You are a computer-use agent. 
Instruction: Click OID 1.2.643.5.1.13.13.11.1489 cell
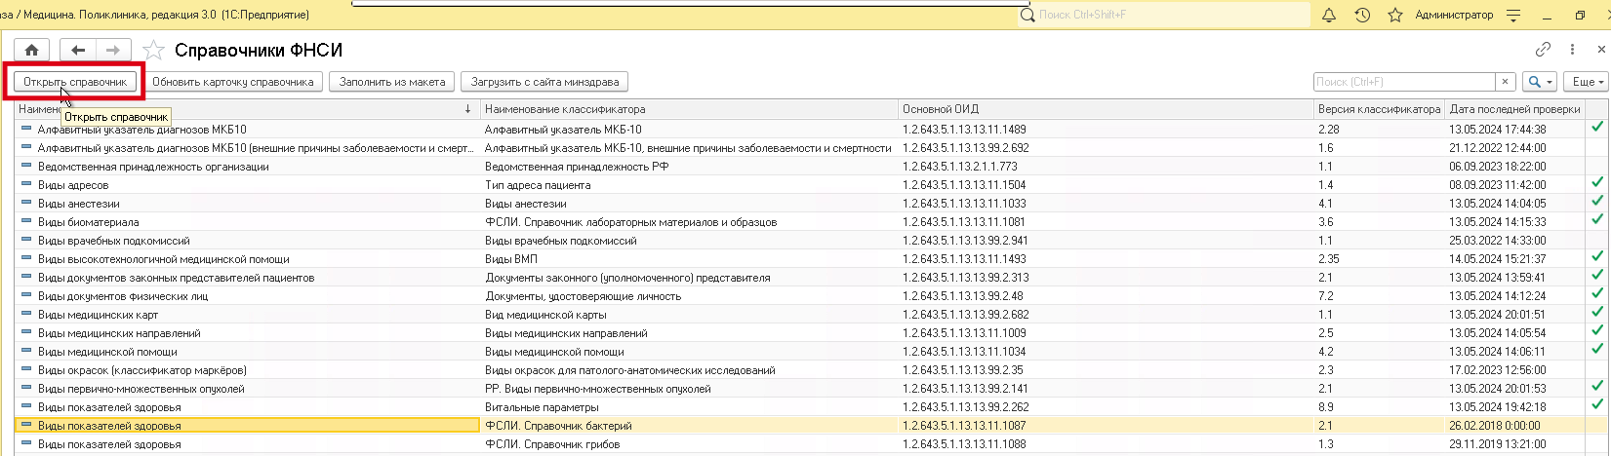point(1106,129)
